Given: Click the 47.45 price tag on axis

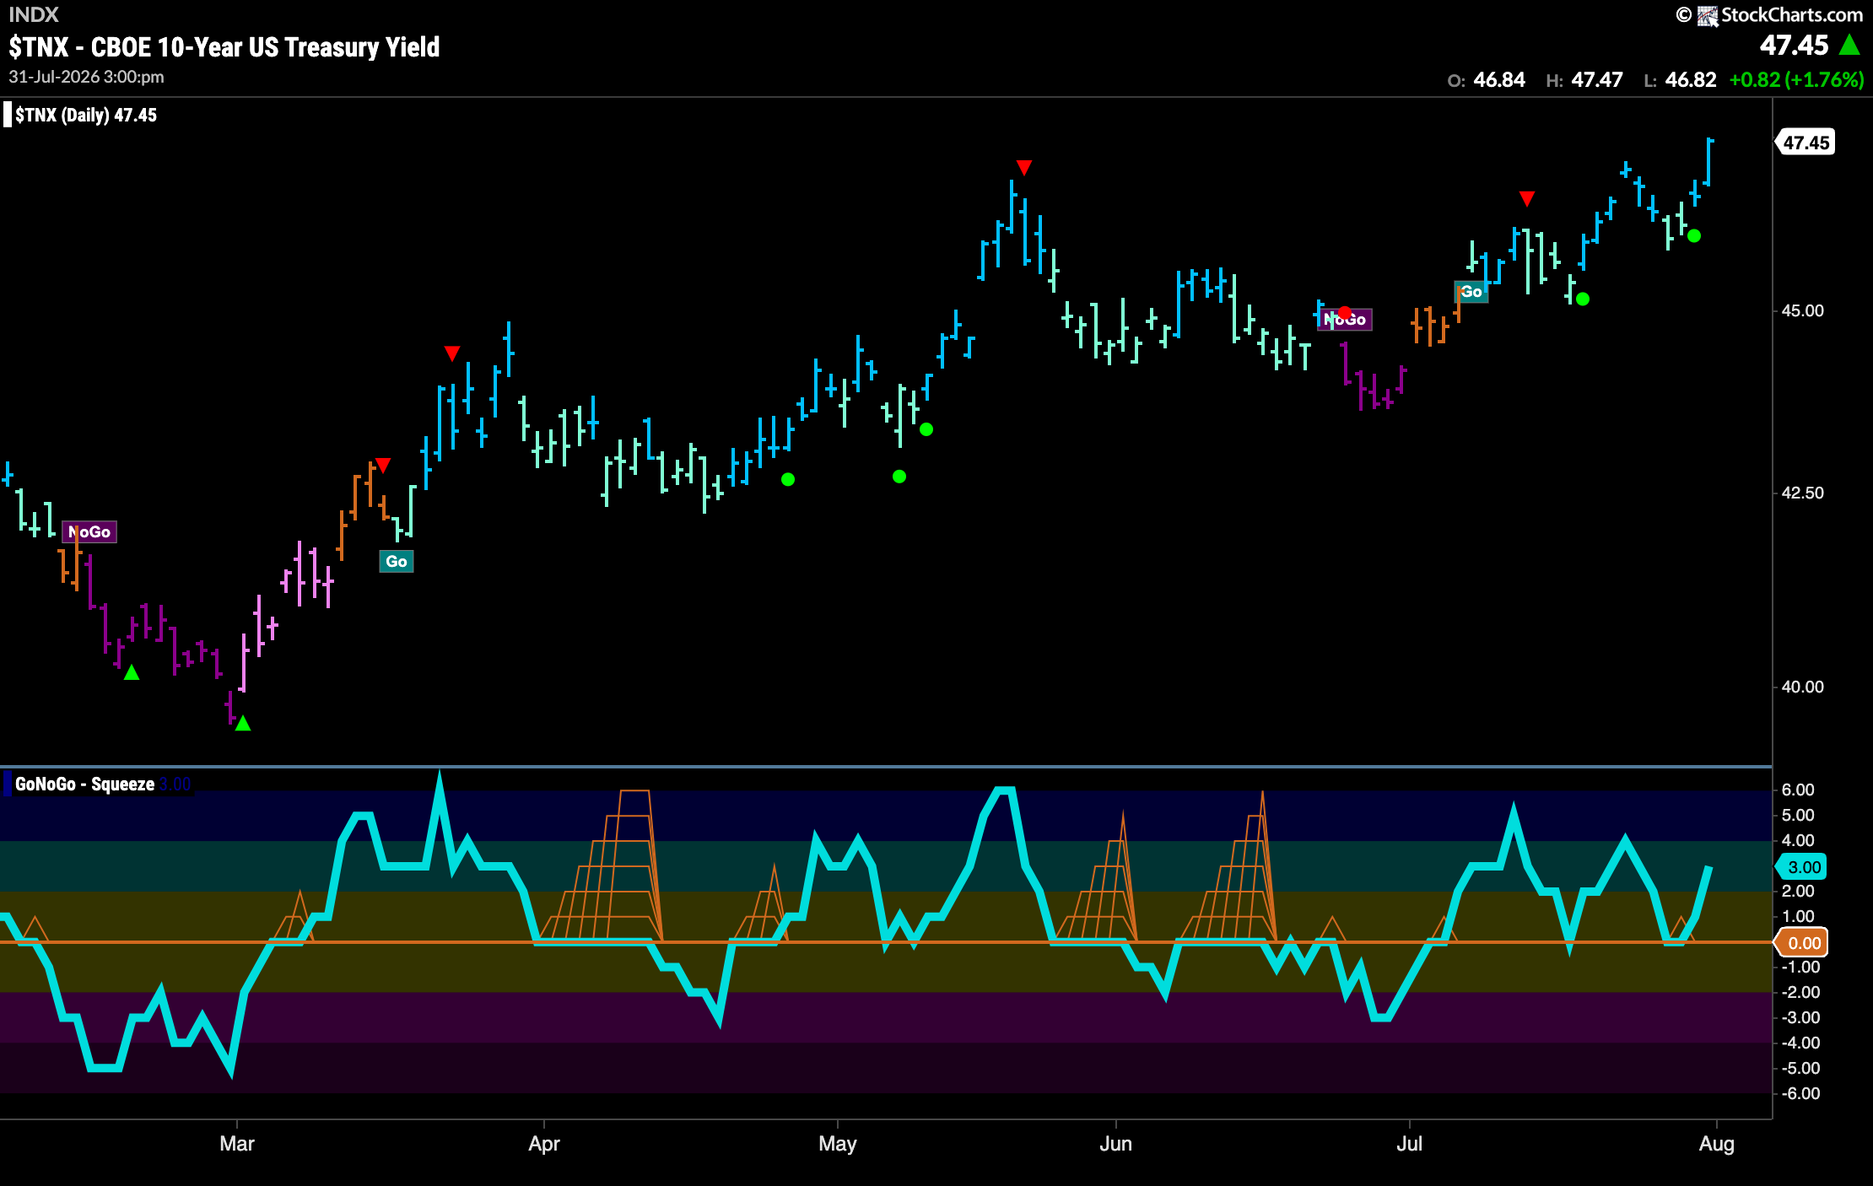Looking at the screenshot, I should tap(1806, 143).
